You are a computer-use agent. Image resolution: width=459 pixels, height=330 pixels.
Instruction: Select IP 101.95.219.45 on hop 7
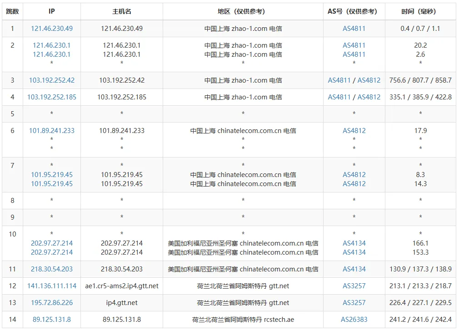click(x=51, y=175)
